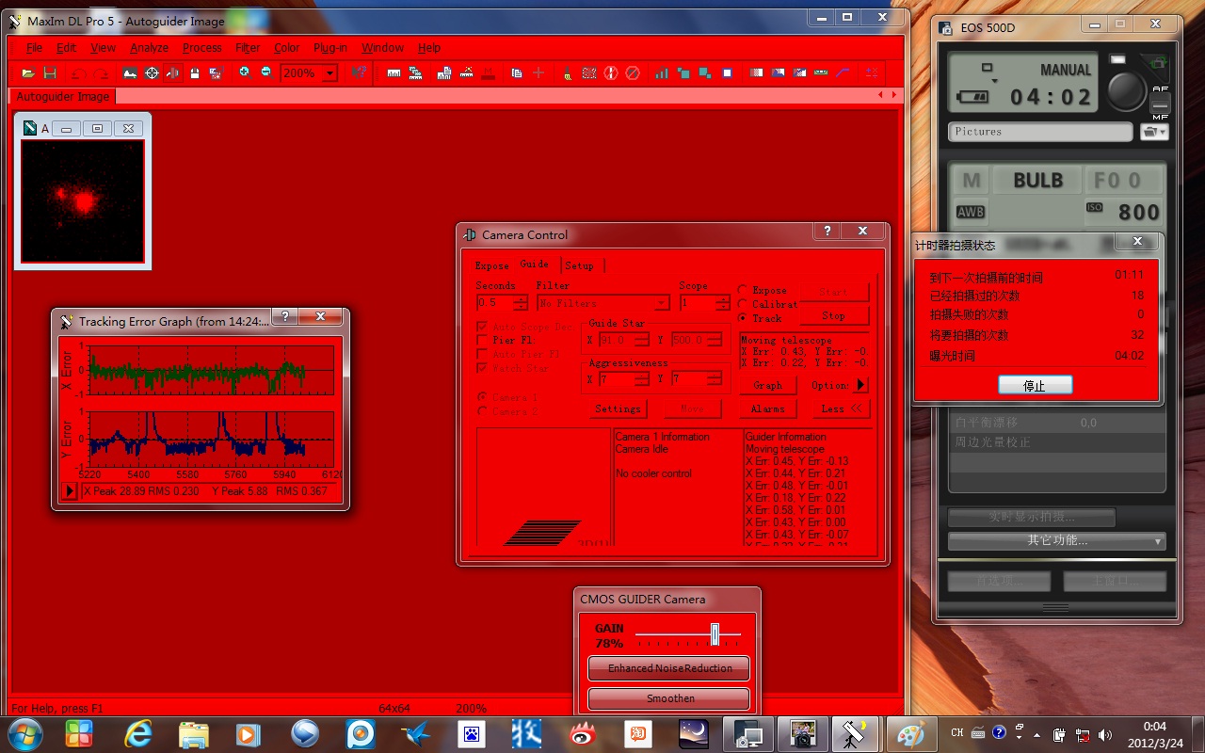Click the autoguider star image thumbnail

[x=83, y=201]
